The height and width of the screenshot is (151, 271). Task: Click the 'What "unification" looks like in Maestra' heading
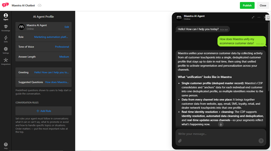coord(205,77)
